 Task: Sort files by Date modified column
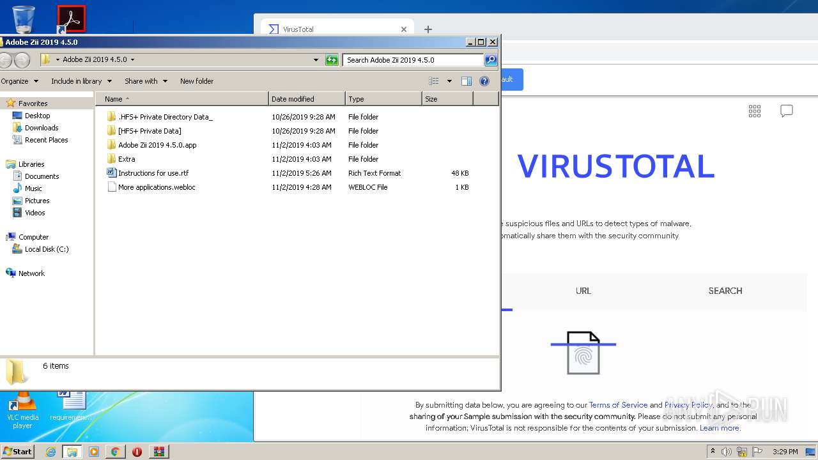coord(307,99)
